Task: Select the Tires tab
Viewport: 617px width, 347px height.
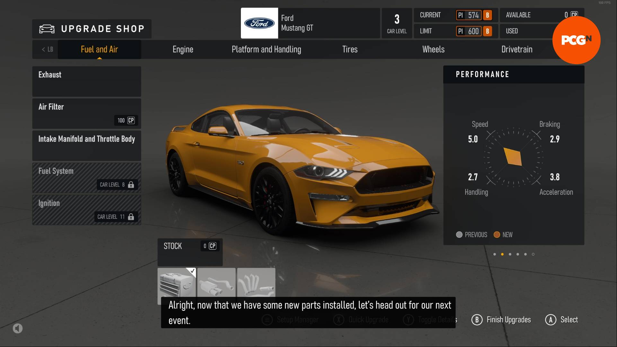Action: point(350,49)
